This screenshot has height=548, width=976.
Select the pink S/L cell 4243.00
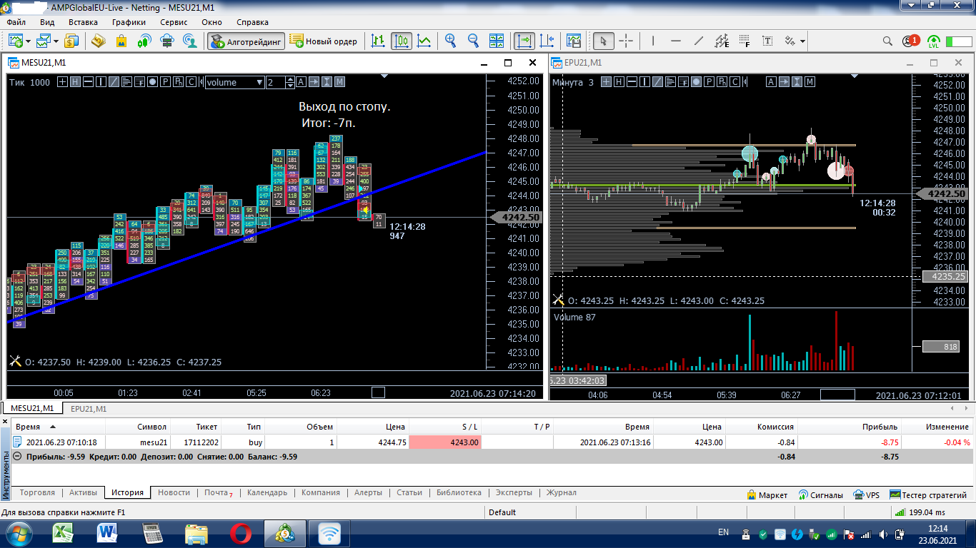(445, 442)
